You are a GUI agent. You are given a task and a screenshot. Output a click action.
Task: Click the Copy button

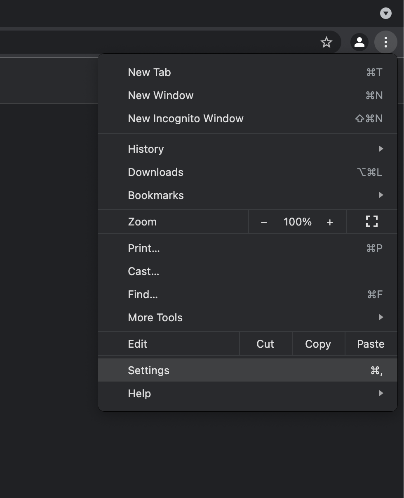318,344
